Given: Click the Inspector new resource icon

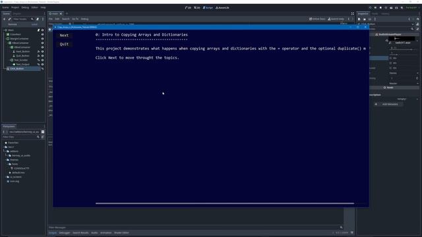Looking at the screenshot, I should [x=359, y=19].
